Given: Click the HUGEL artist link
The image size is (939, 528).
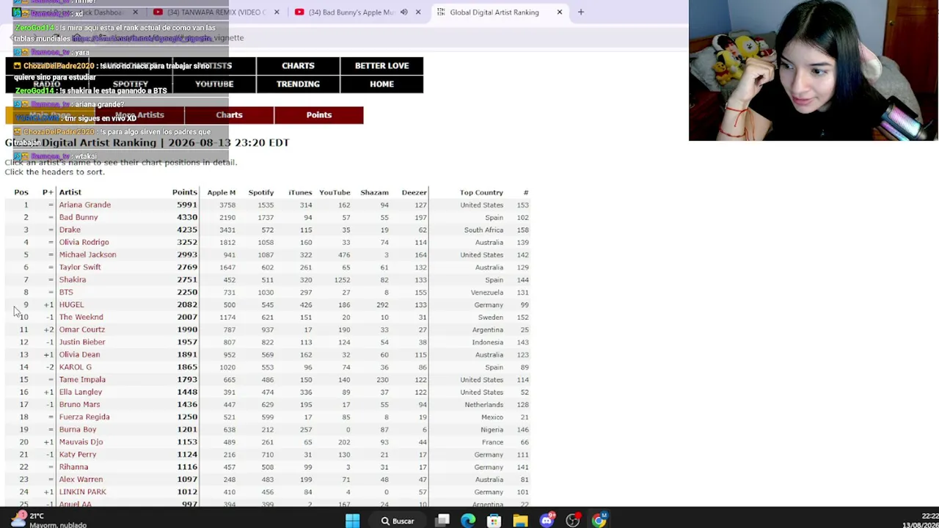Looking at the screenshot, I should pyautogui.click(x=71, y=304).
